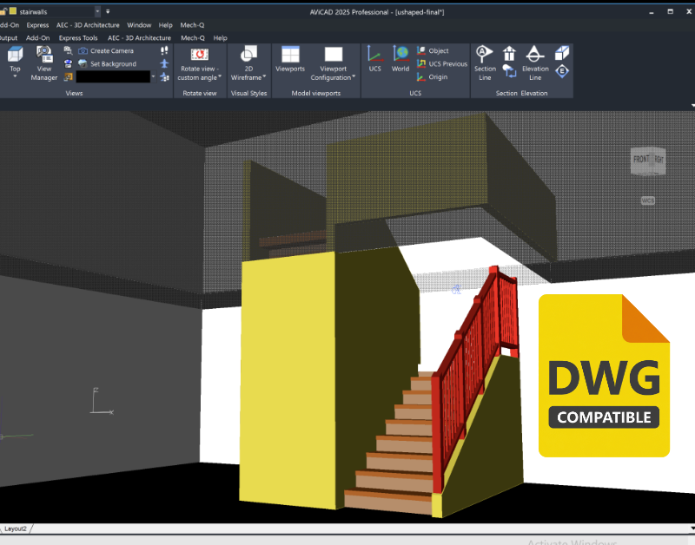Viewport: 695px width, 545px height.
Task: Open the Mech-Q menu in the menu bar
Action: click(x=192, y=25)
